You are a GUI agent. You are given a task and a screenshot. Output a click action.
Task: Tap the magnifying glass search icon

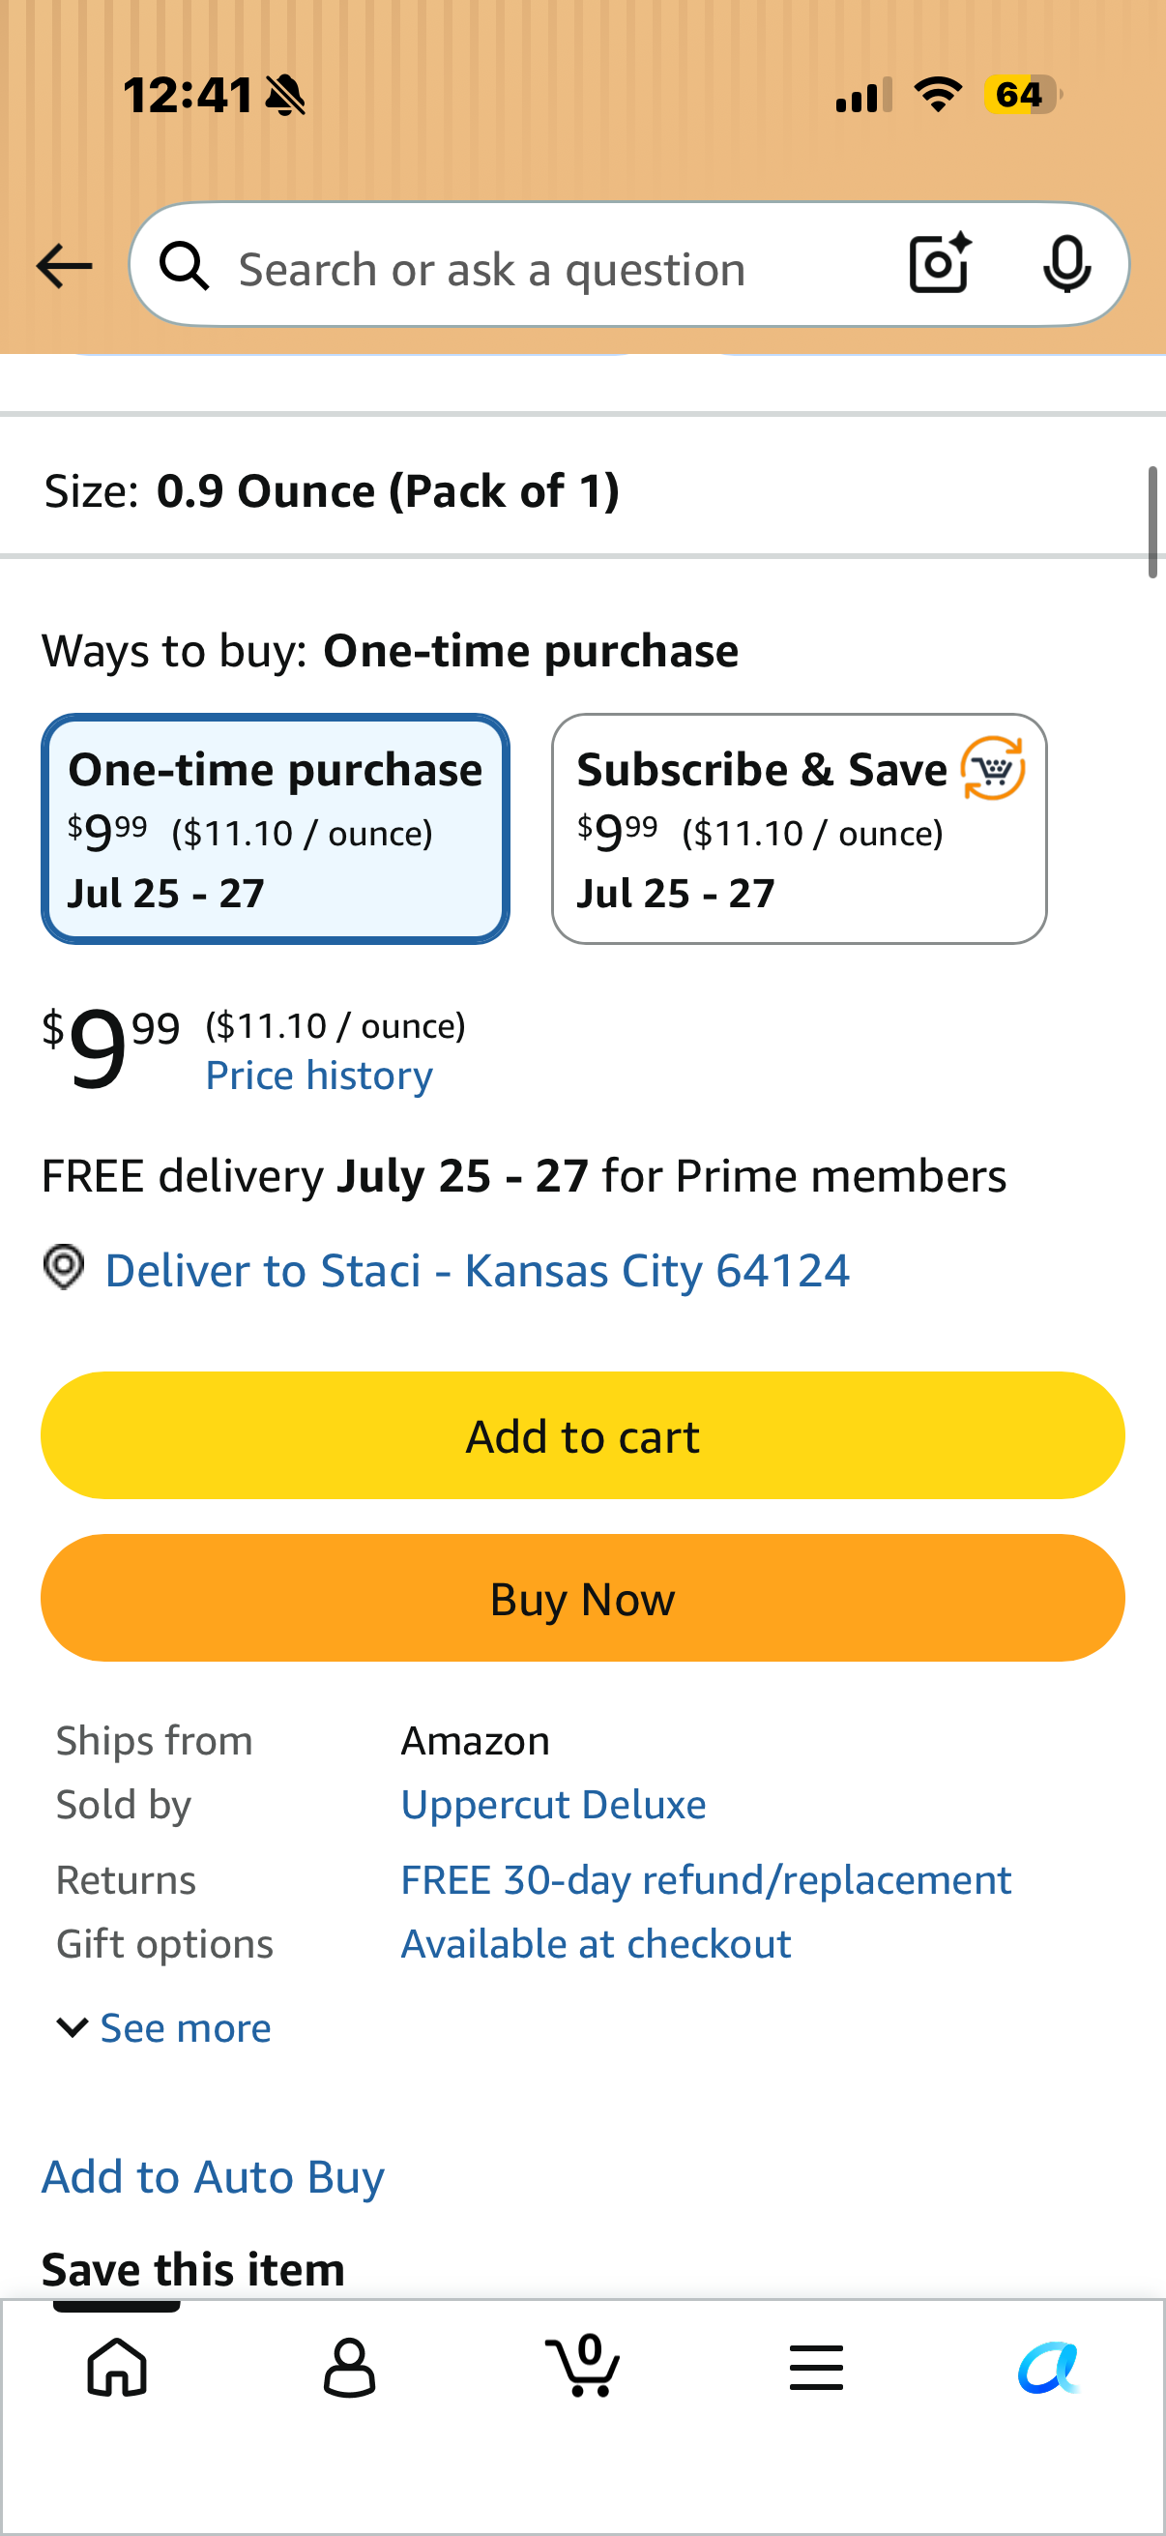point(185,267)
